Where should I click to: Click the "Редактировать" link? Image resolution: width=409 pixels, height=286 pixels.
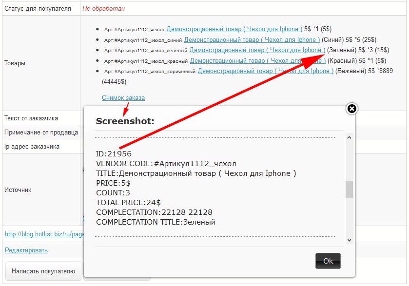pyautogui.click(x=26, y=250)
